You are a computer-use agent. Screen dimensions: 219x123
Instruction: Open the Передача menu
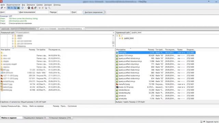click(x=31, y=5)
